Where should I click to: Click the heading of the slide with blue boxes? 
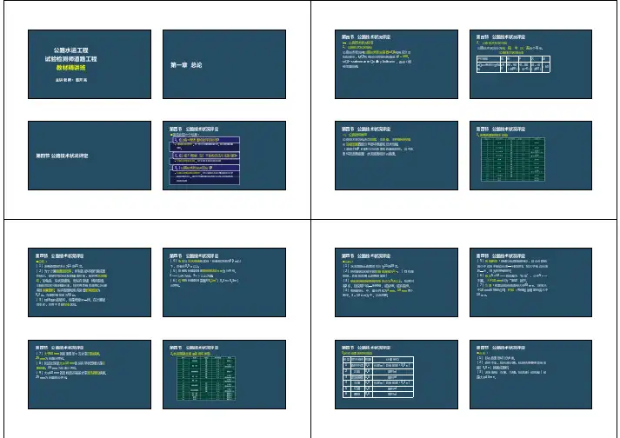tap(197, 127)
